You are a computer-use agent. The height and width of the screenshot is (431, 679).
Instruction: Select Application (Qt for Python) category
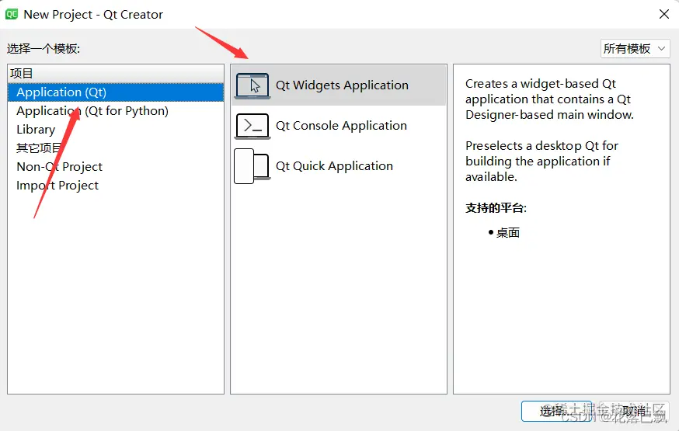point(116,111)
